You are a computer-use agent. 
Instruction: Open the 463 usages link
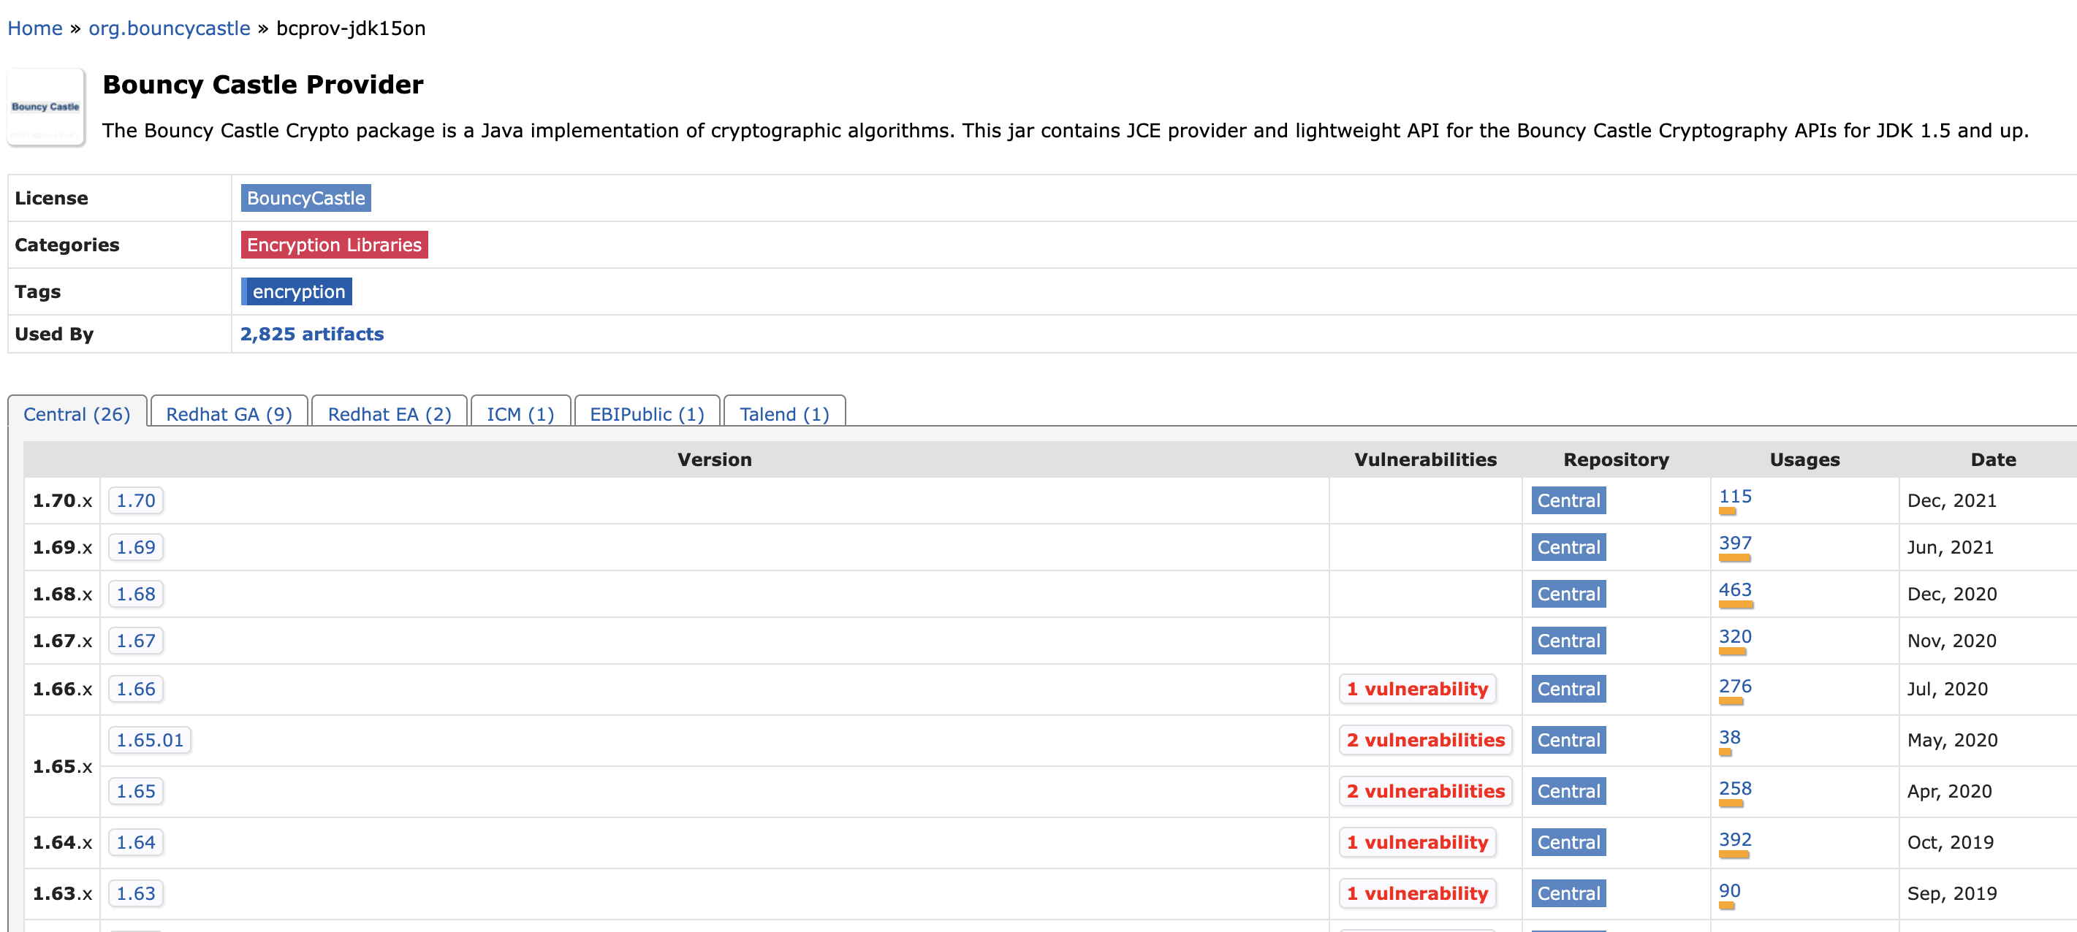point(1735,589)
